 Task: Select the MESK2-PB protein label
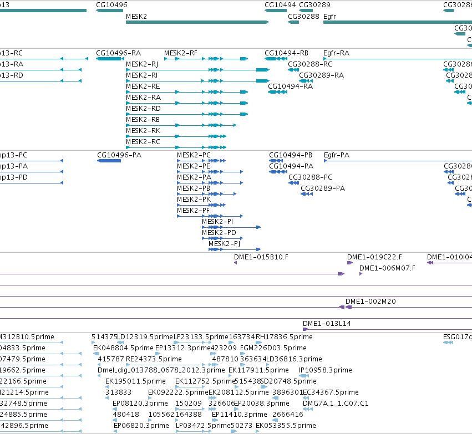pyautogui.click(x=193, y=188)
